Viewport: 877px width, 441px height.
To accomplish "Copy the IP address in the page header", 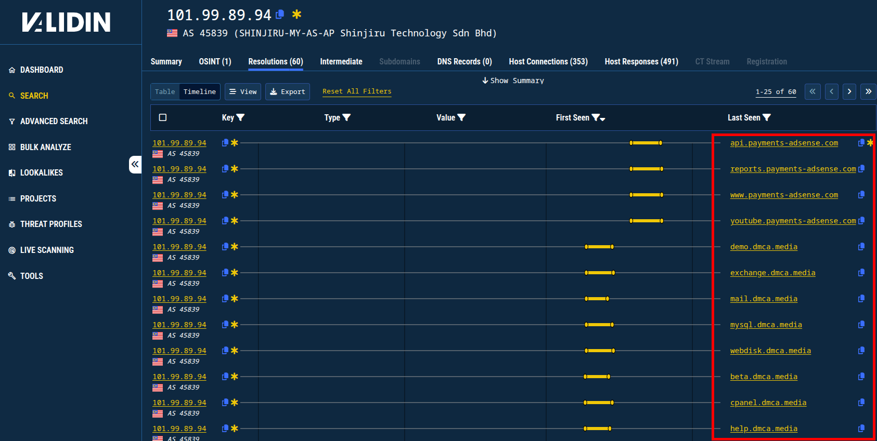I will click(x=280, y=15).
